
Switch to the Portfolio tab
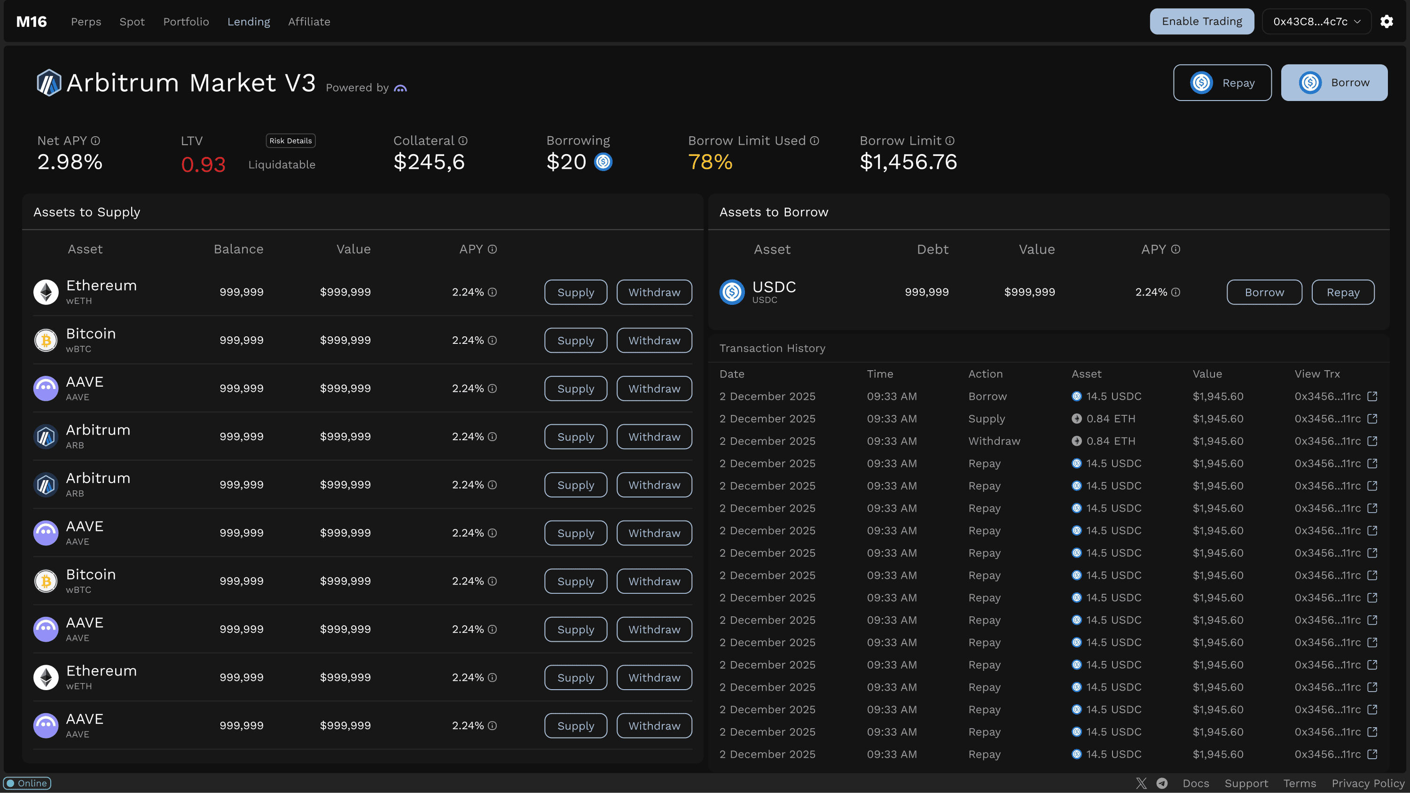186,21
